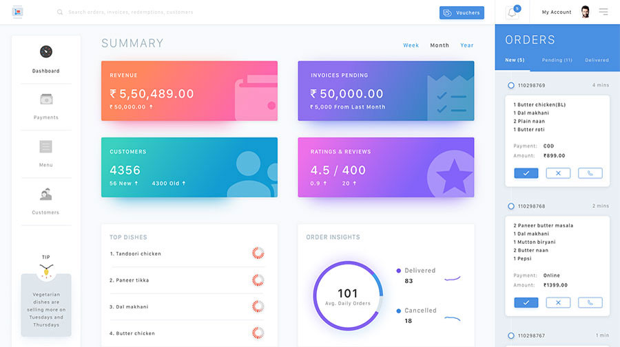
Task: Open the Menu section icon in sidebar
Action: (45, 146)
